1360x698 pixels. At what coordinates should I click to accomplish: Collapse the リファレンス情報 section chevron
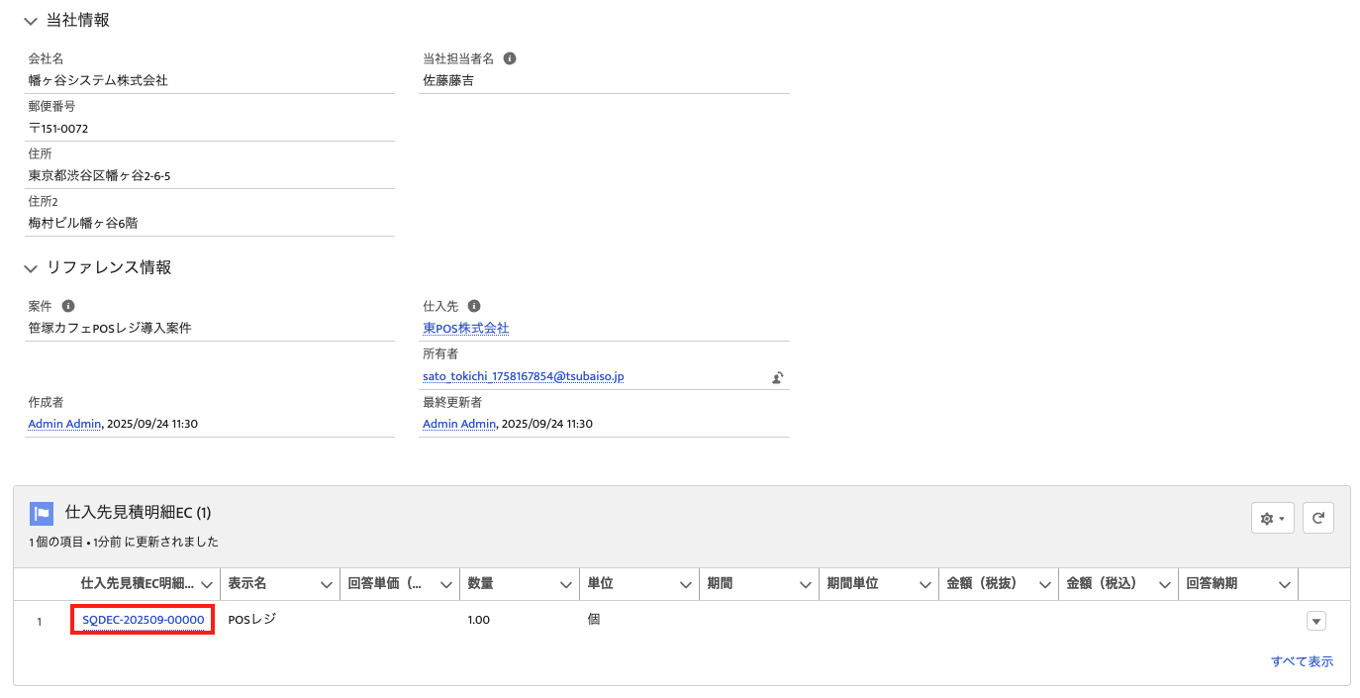tap(31, 268)
